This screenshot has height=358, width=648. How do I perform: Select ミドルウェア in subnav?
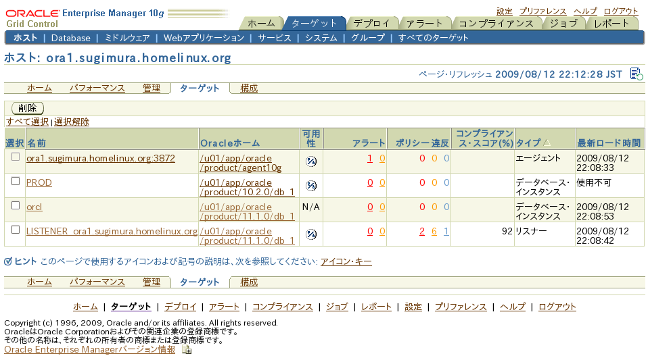click(x=127, y=38)
